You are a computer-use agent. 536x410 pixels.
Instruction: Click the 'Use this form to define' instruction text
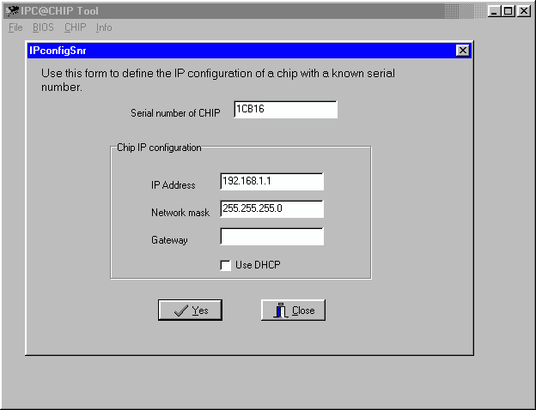(218, 81)
